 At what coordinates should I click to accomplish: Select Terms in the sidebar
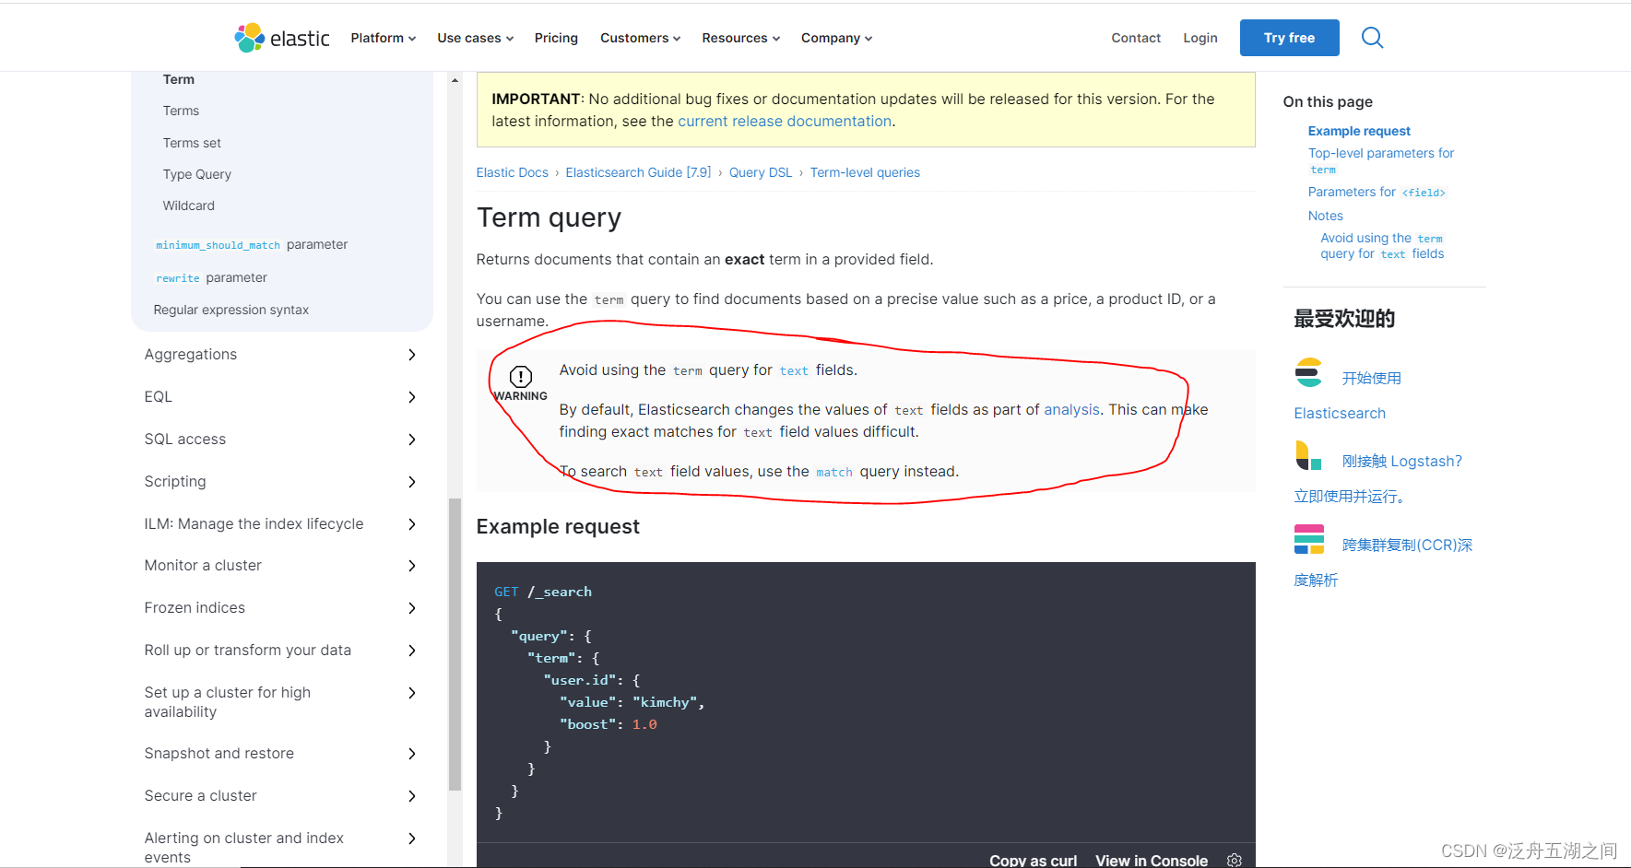pos(181,111)
